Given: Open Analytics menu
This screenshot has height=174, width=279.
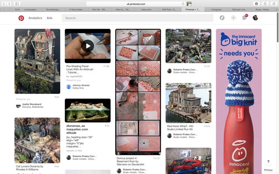Looking at the screenshot, I should pyautogui.click(x=35, y=18).
